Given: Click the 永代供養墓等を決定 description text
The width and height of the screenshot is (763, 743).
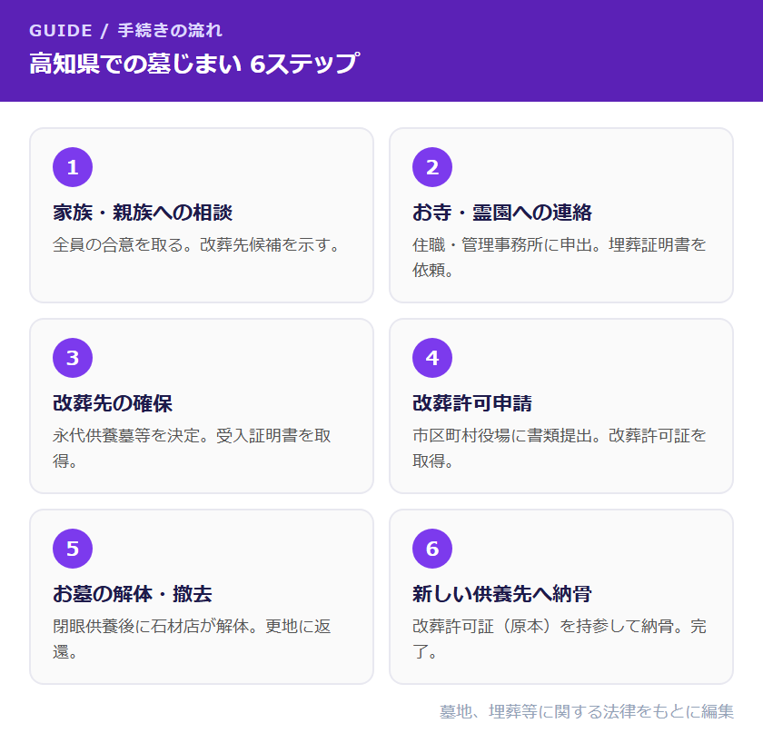Looking at the screenshot, I should click(193, 448).
